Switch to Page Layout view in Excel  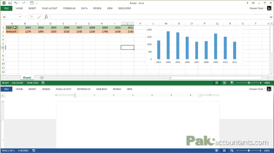[225, 83]
